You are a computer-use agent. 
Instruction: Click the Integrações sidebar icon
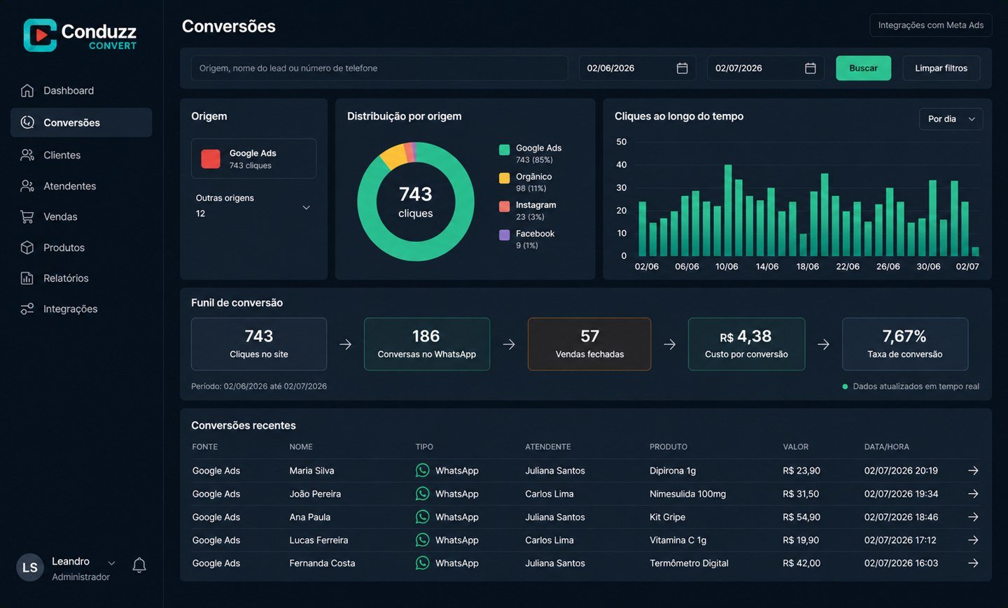(27, 309)
